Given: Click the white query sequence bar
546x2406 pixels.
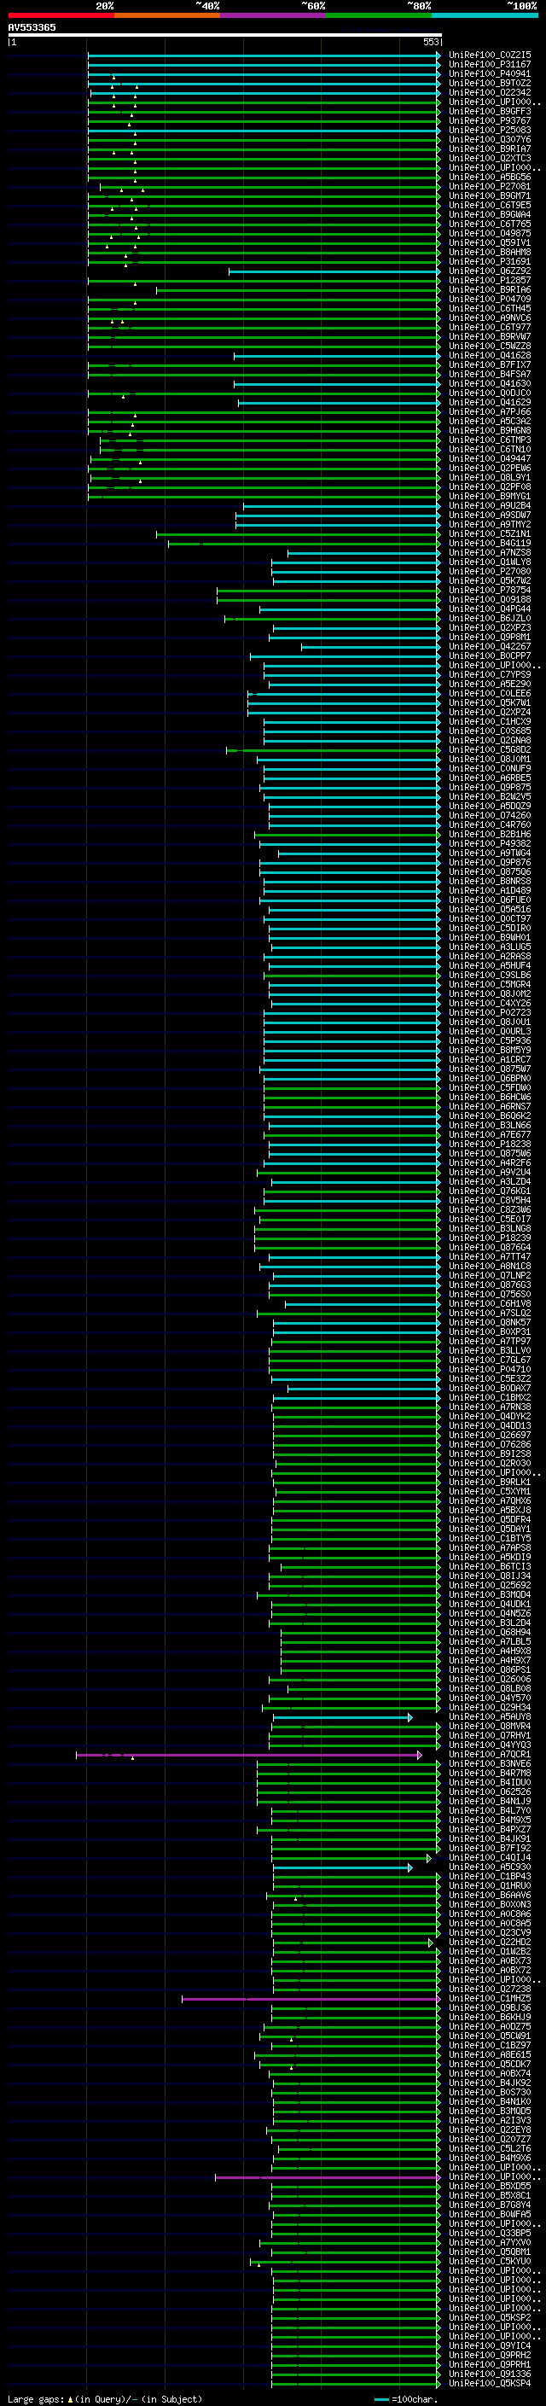Looking at the screenshot, I should [225, 34].
